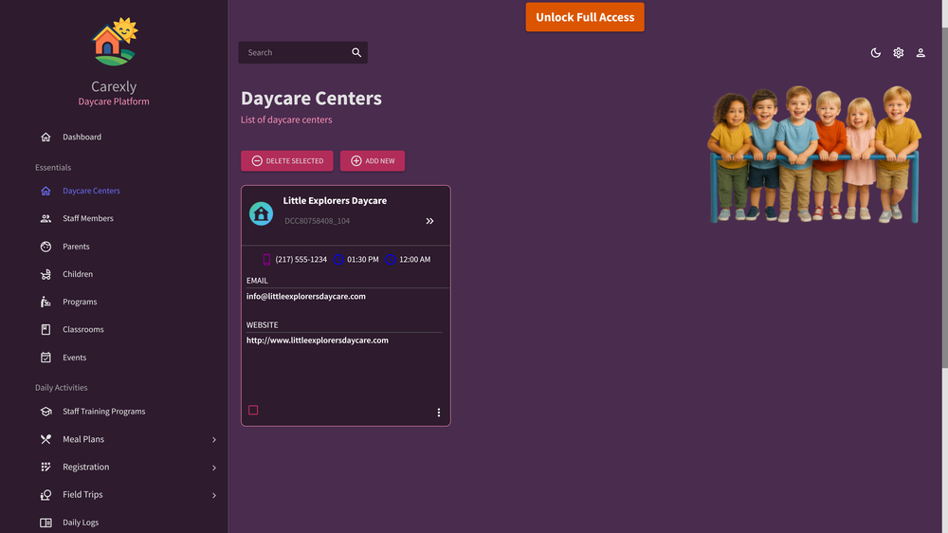Image resolution: width=948 pixels, height=533 pixels.
Task: Click the children group illustration
Action: pos(815,155)
